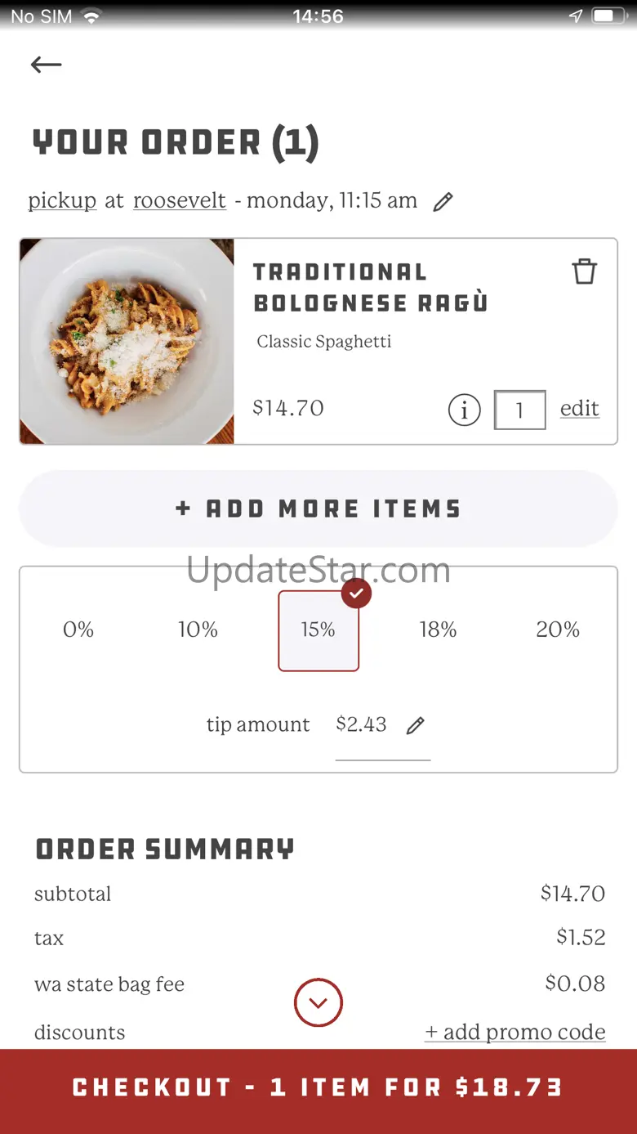637x1134 pixels.
Task: Click add promo code link
Action: click(x=515, y=1032)
